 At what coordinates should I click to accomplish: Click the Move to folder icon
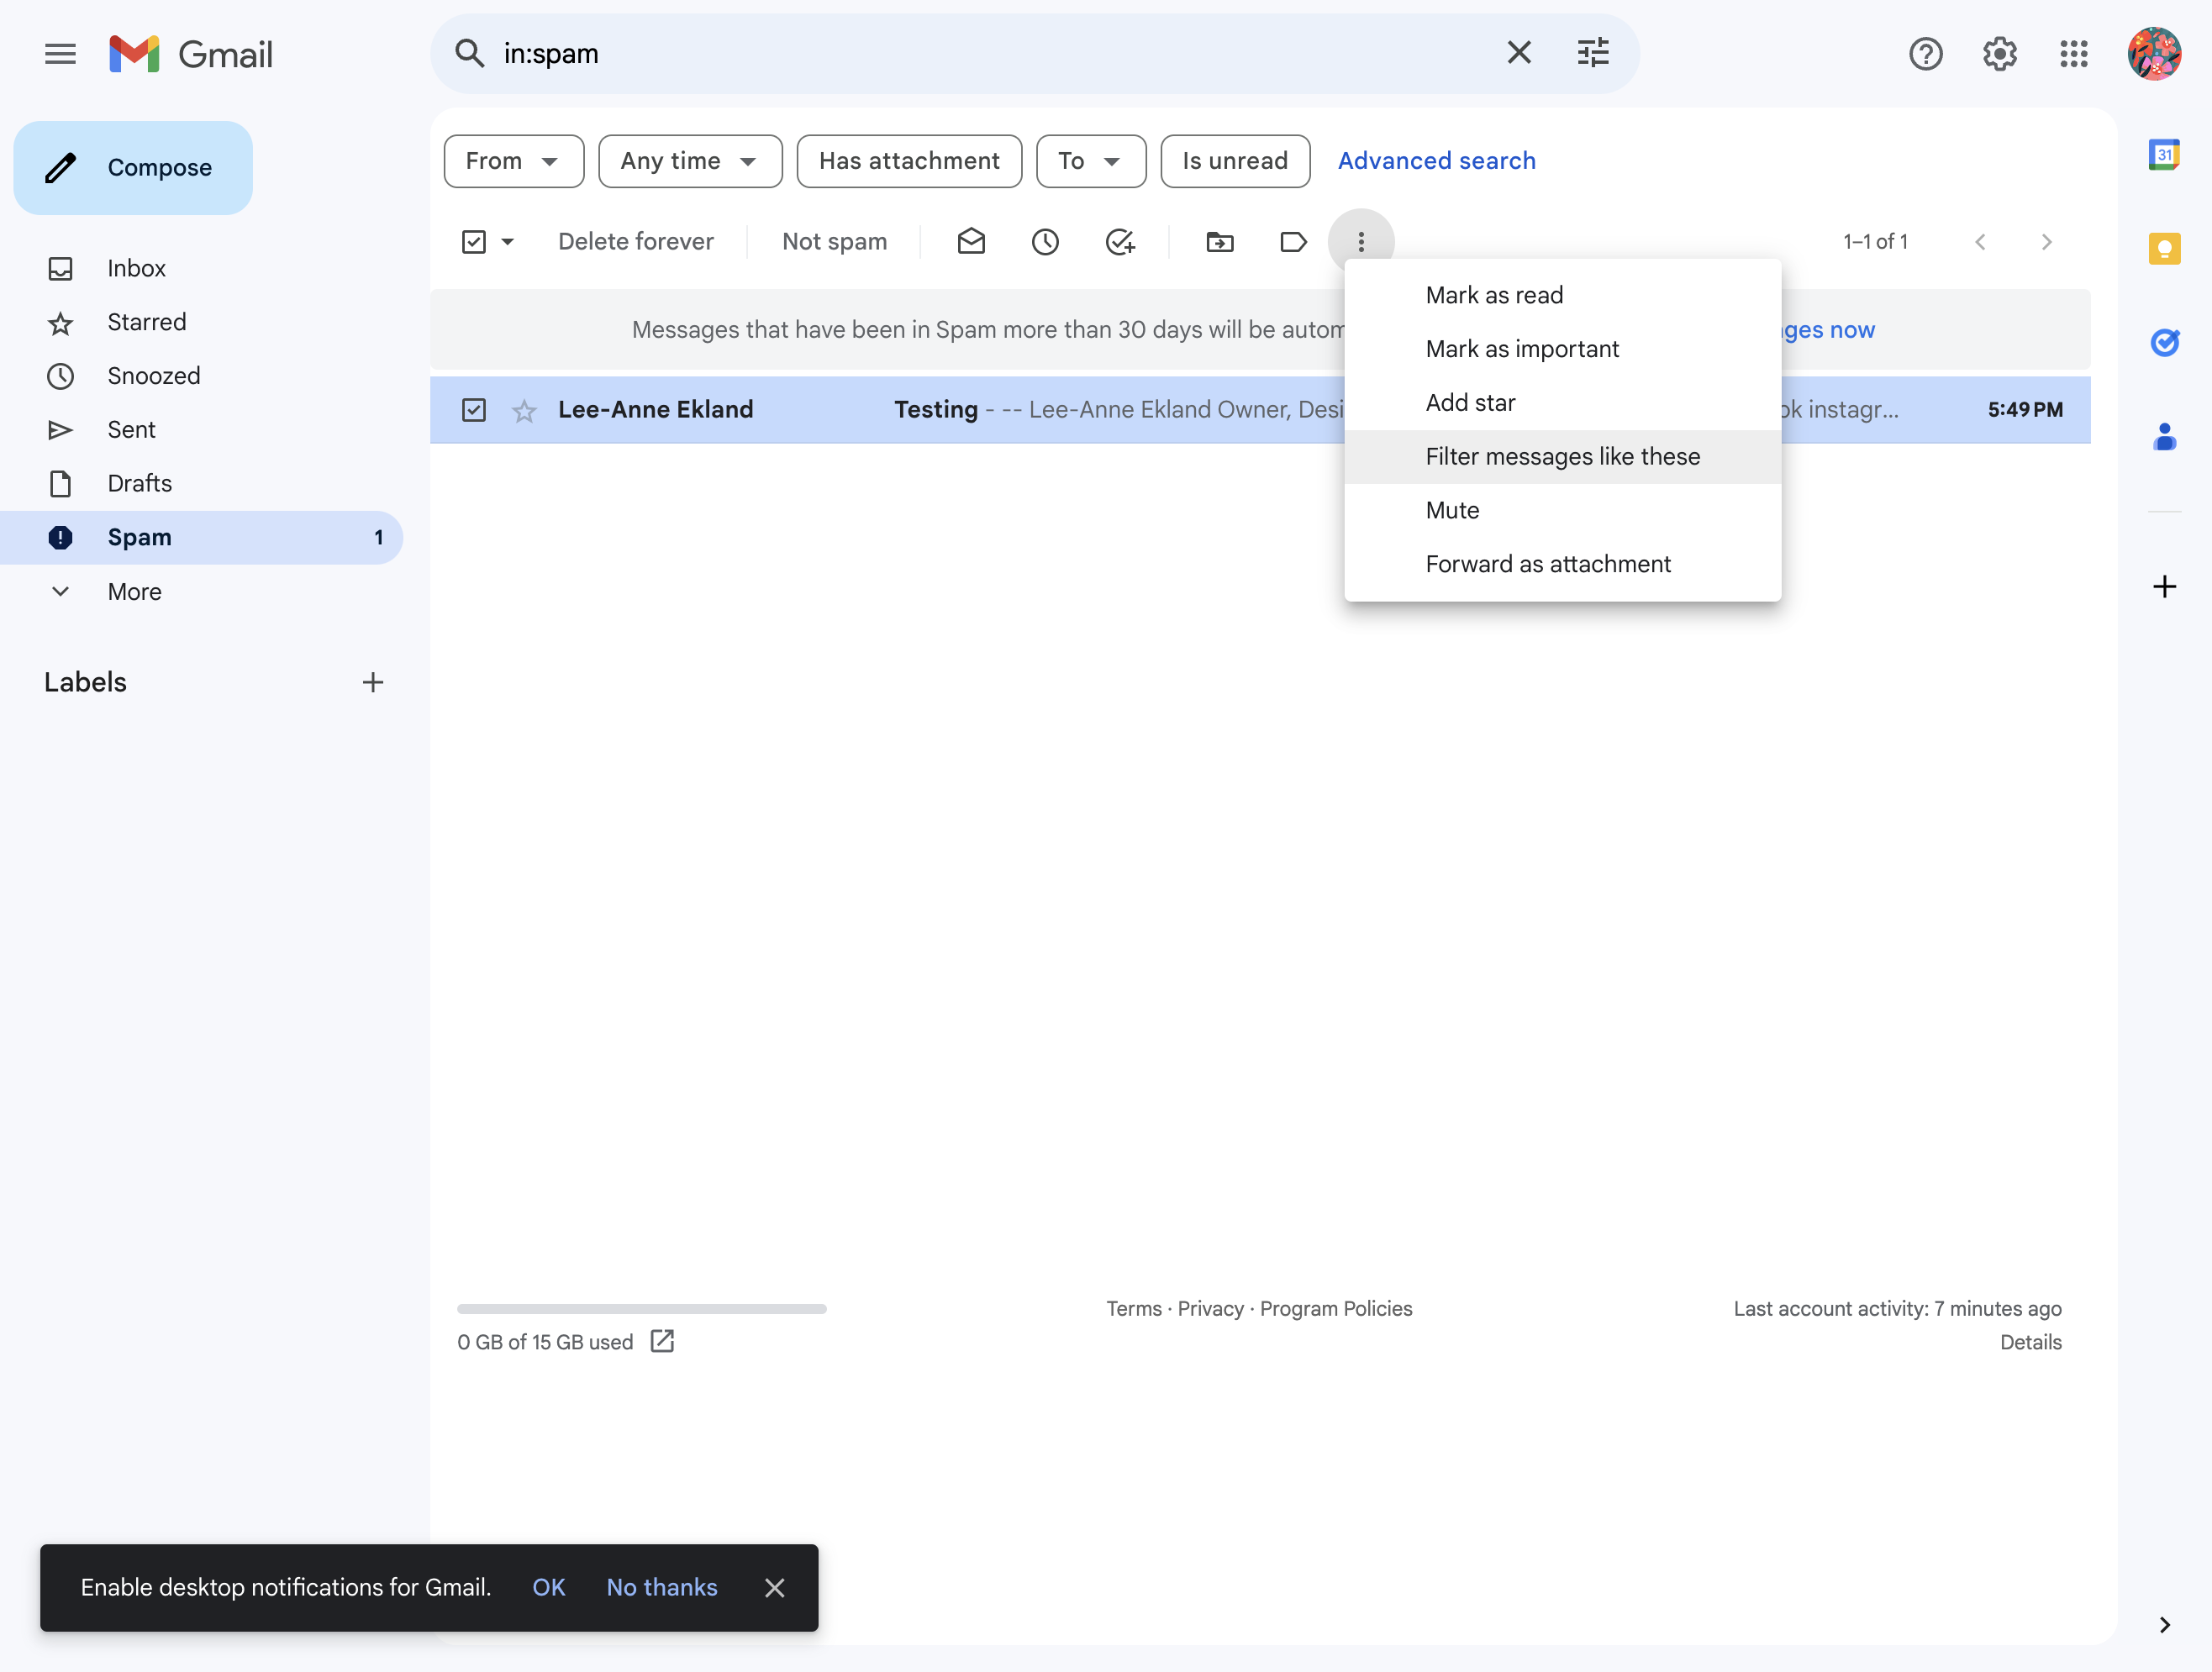[1220, 242]
